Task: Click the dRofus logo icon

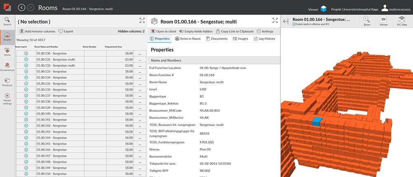Action: [7, 7]
